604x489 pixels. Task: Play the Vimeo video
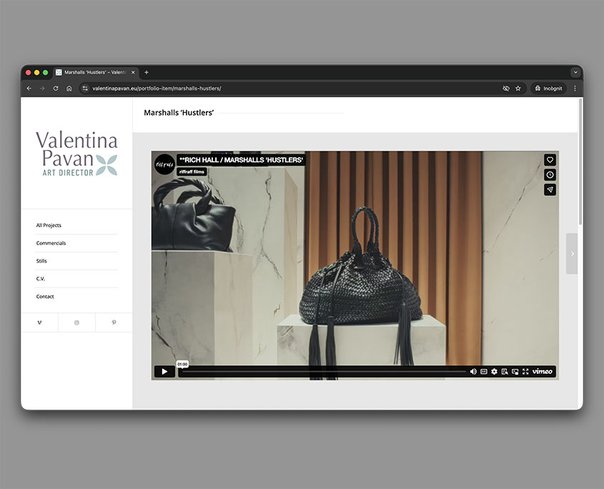point(164,372)
